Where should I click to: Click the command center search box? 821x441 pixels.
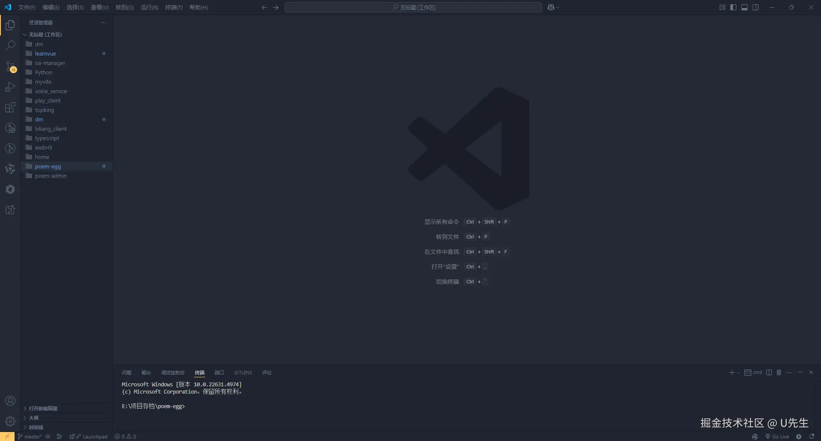[x=413, y=7]
